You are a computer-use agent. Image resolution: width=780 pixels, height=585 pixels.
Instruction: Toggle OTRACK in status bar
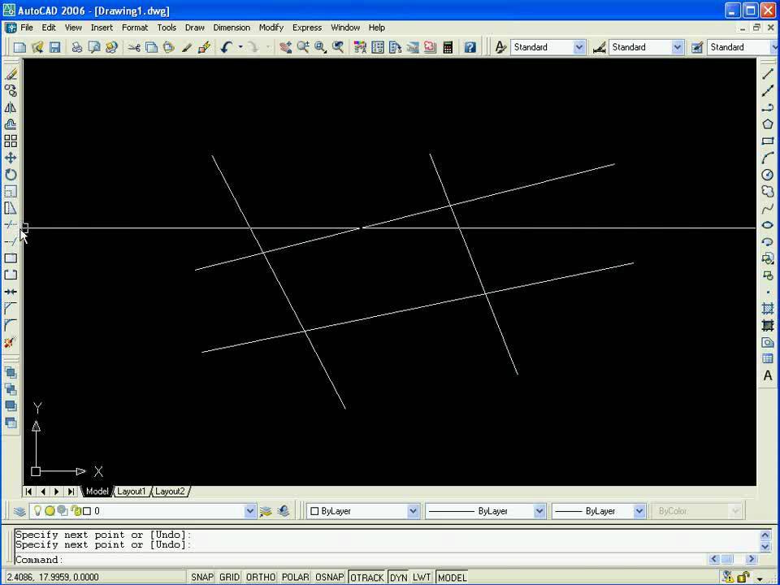[367, 577]
